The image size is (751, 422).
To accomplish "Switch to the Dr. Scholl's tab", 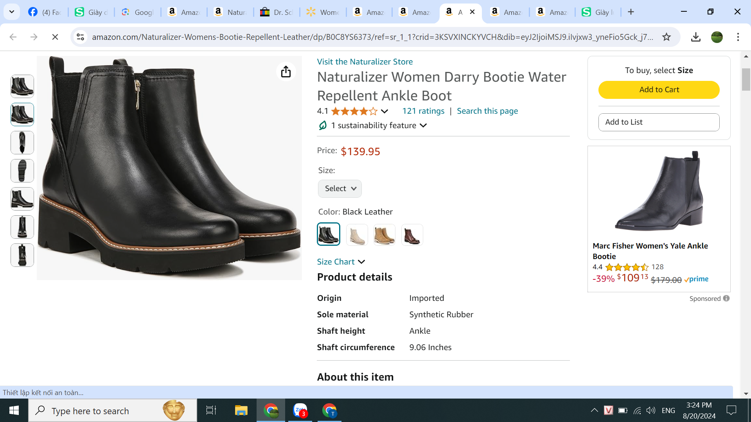I will [277, 12].
